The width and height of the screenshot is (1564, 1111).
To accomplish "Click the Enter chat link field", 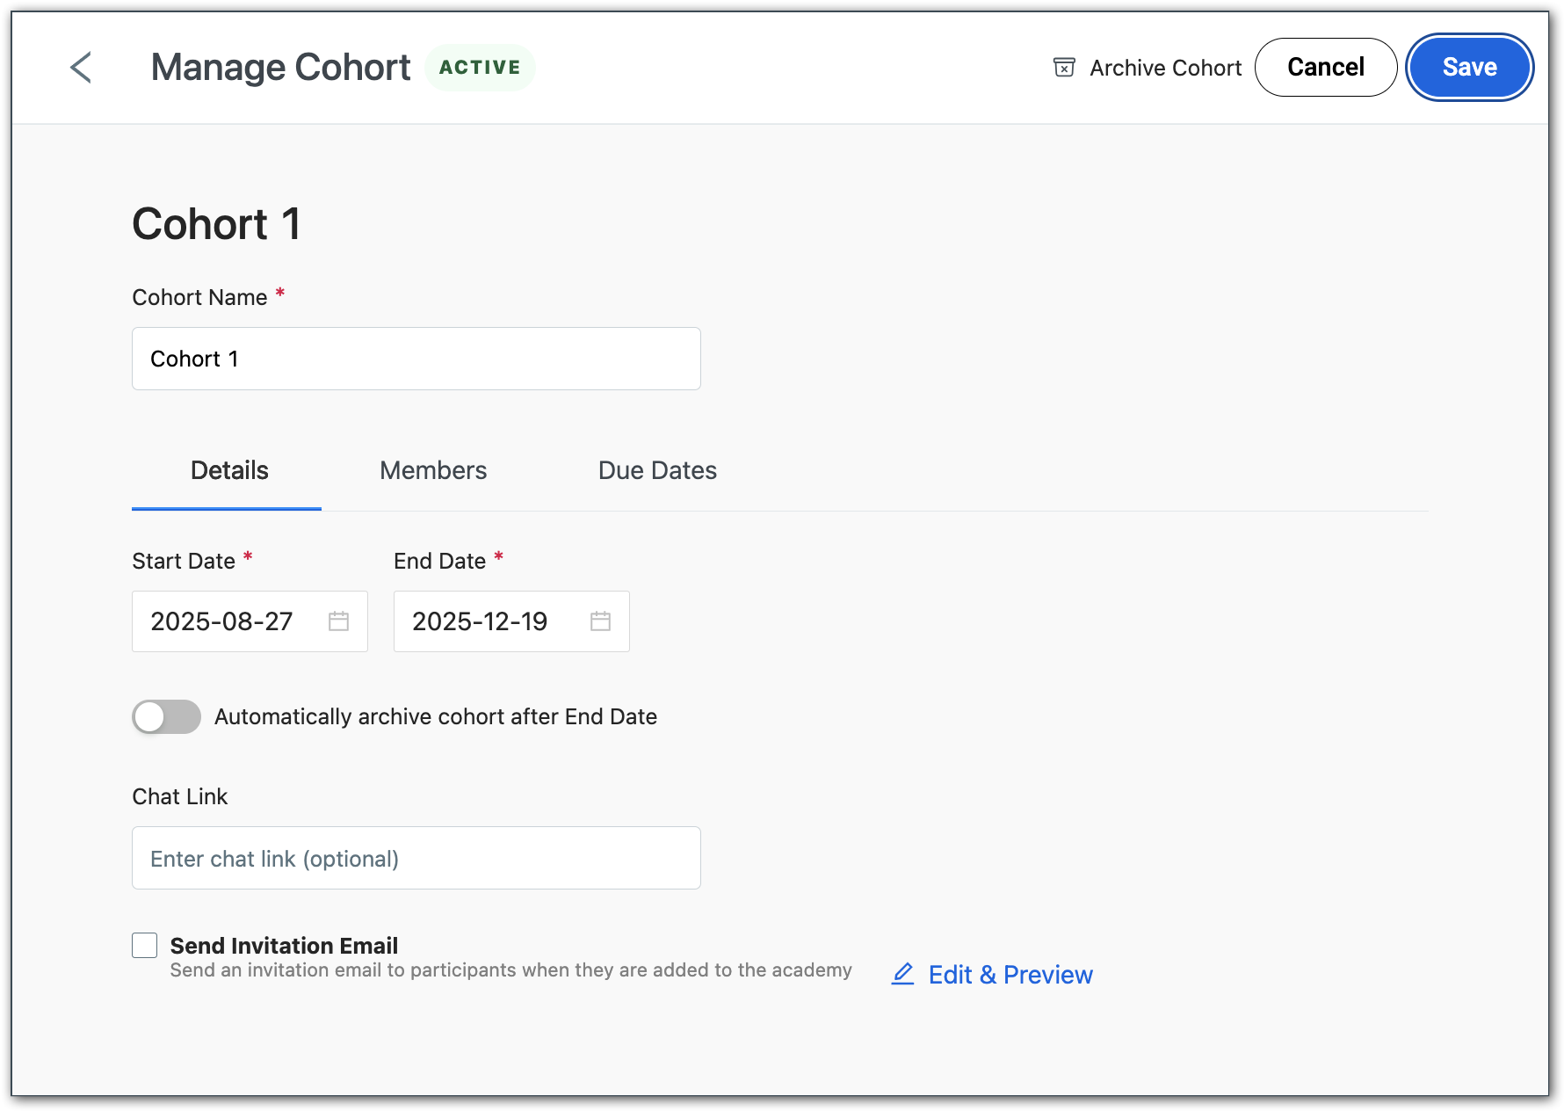I will (416, 858).
